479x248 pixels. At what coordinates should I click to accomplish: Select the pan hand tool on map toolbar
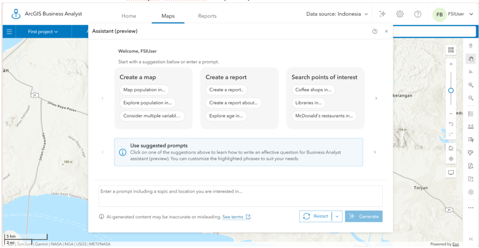point(471,59)
